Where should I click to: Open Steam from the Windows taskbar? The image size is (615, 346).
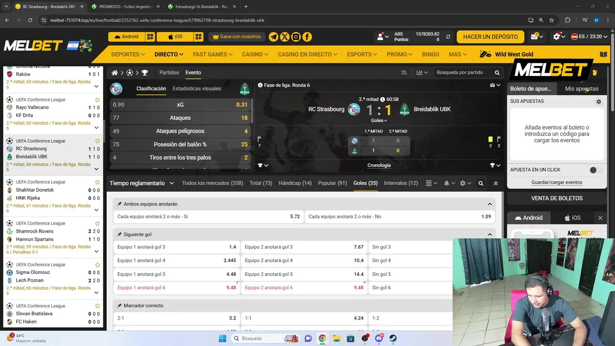pos(393,338)
